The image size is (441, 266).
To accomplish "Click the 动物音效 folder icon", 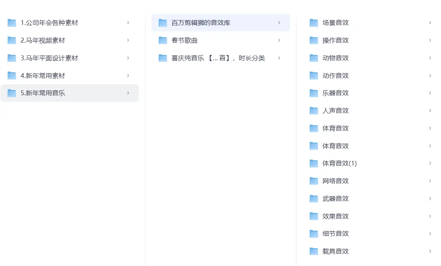I will (x=314, y=58).
